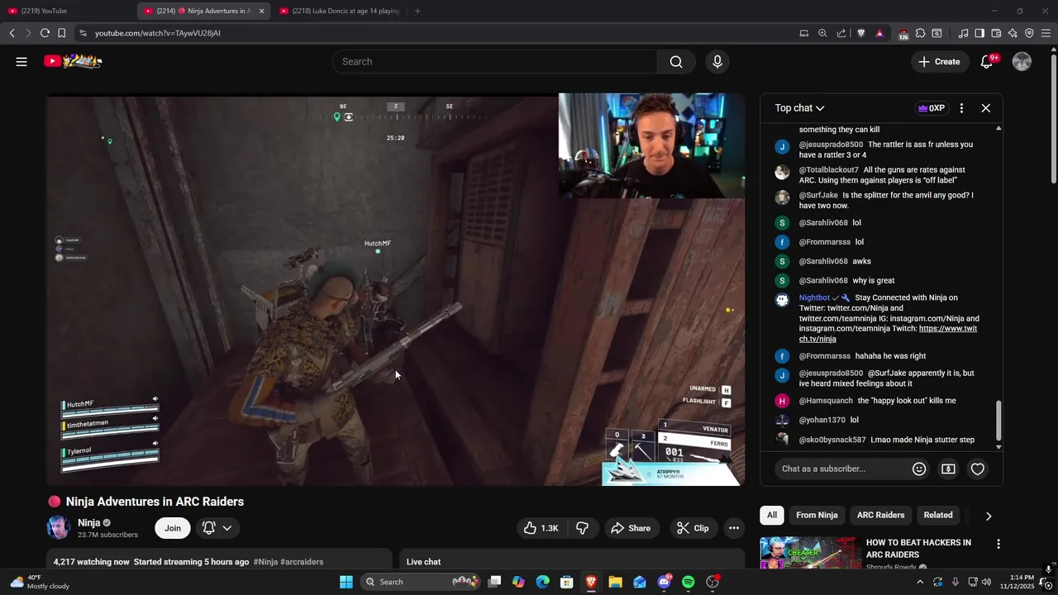This screenshot has height=595, width=1058.
Task: Open more actions for the video
Action: click(733, 528)
